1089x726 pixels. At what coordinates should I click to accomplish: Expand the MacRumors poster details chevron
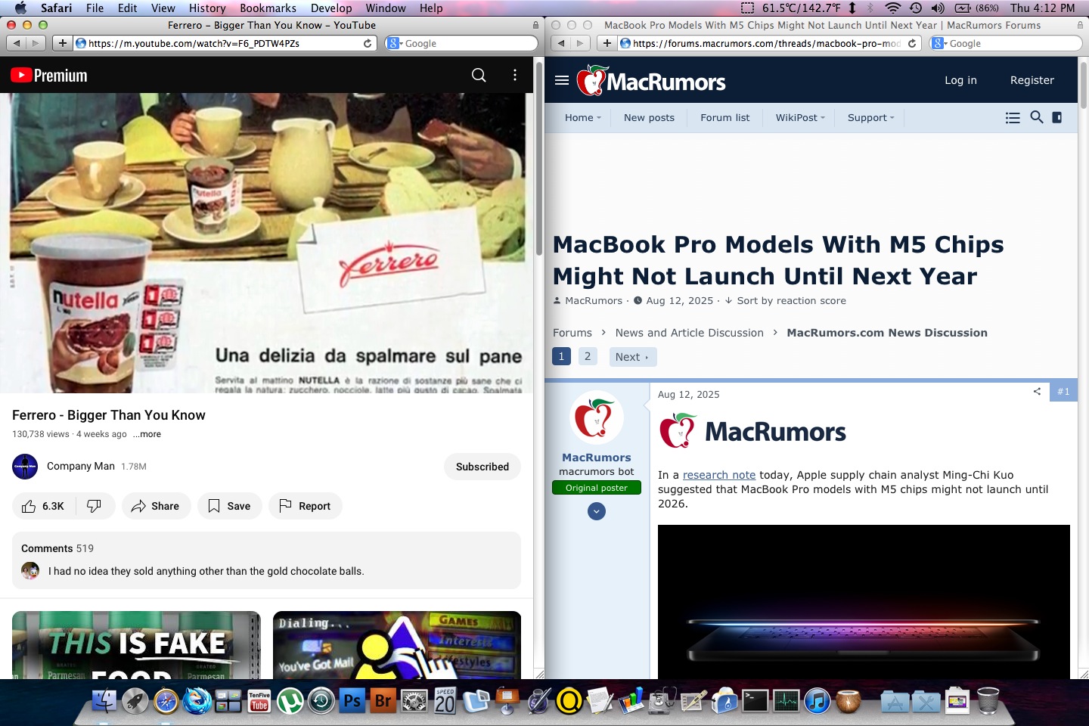tap(597, 512)
